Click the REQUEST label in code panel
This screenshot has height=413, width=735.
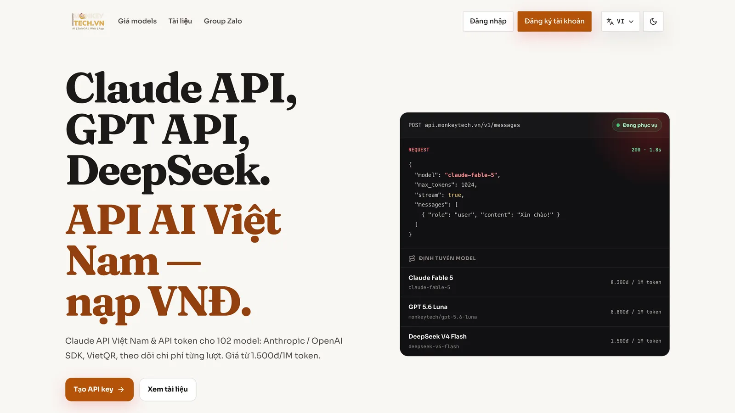419,150
